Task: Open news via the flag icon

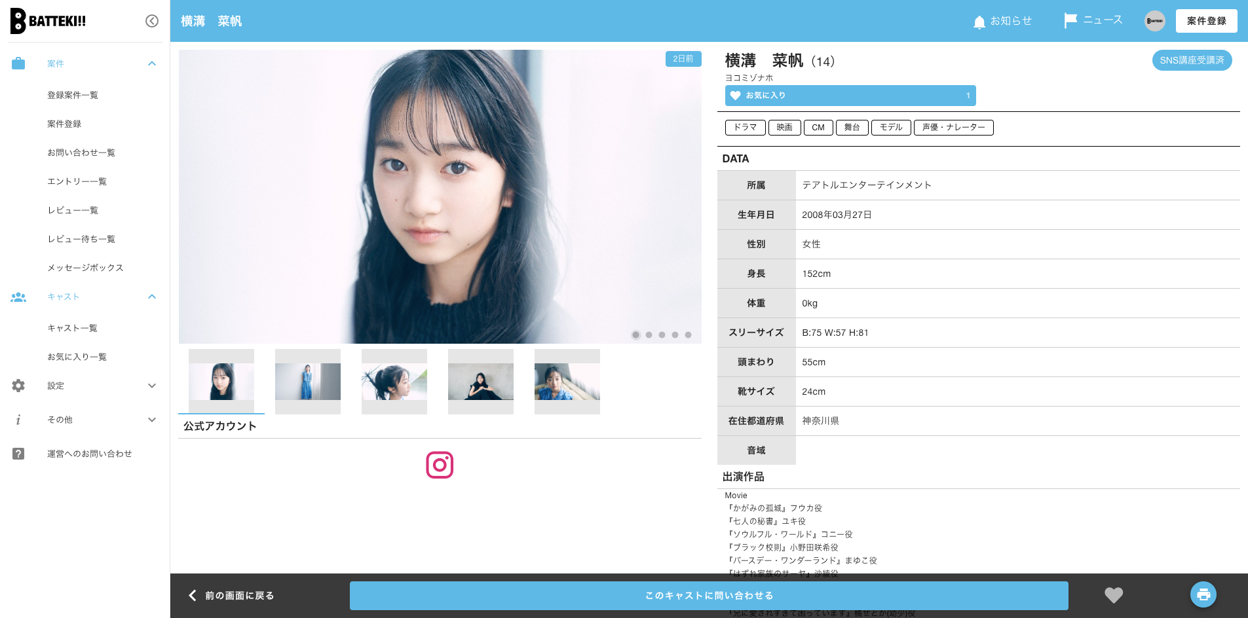Action: (x=1070, y=21)
